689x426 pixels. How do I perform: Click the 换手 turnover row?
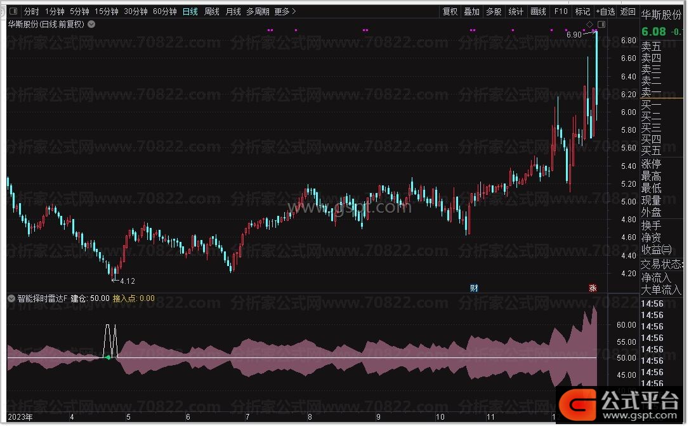(x=651, y=226)
